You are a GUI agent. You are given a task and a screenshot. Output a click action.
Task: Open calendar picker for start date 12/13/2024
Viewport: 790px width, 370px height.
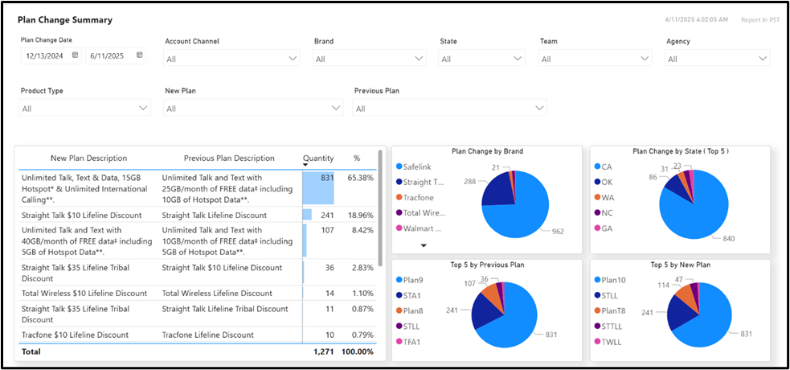(75, 55)
